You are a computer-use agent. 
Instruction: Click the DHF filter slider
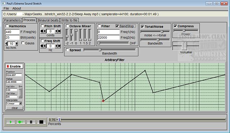pos(113,43)
